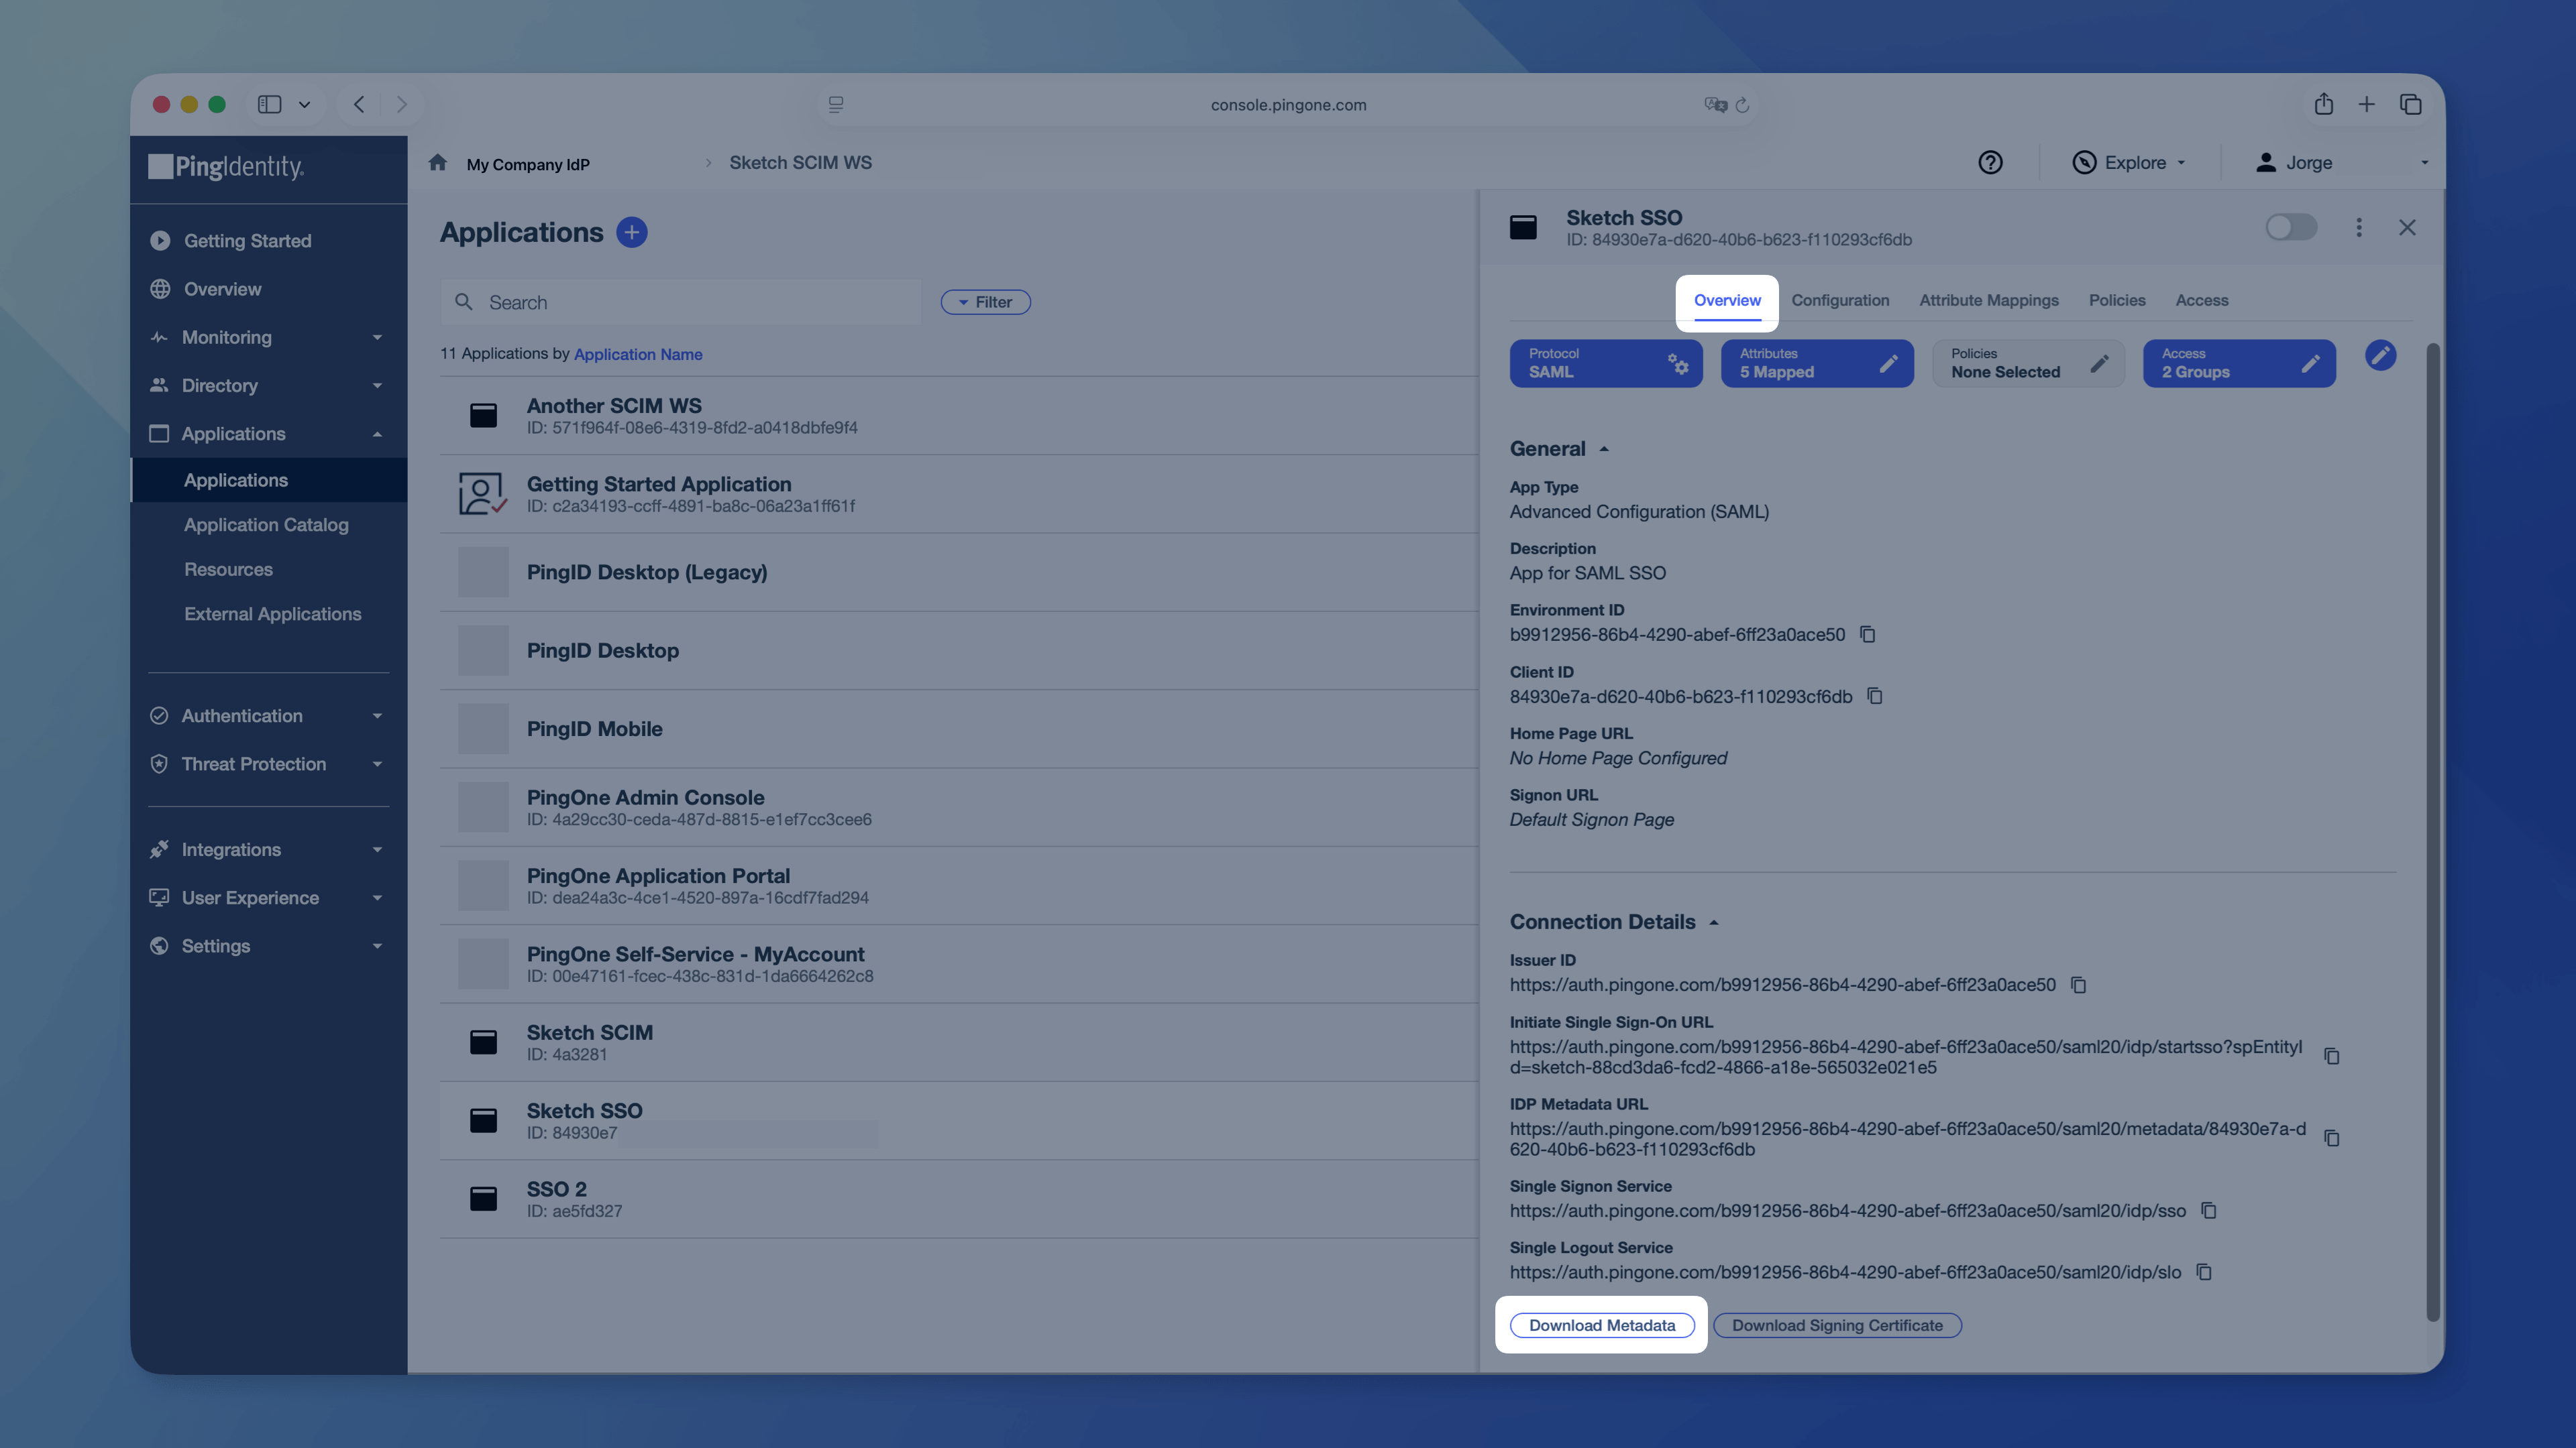The width and height of the screenshot is (2576, 1448).
Task: Click the Application Name sort link
Action: click(x=638, y=355)
